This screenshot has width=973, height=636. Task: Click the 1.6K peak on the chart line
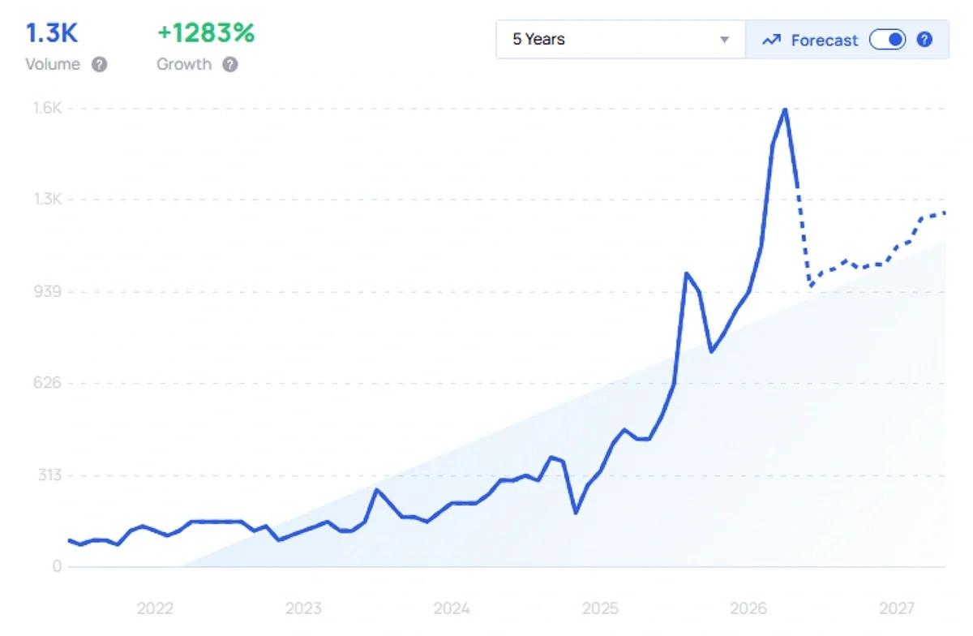785,110
